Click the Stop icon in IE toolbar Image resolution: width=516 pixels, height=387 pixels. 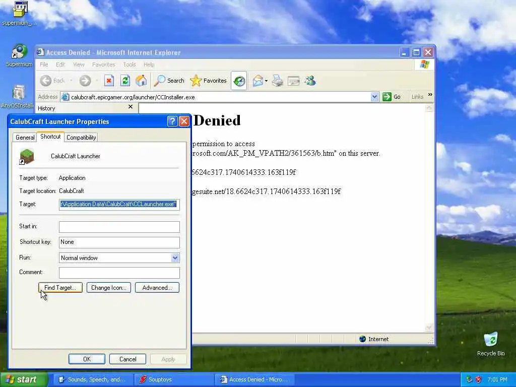click(109, 81)
